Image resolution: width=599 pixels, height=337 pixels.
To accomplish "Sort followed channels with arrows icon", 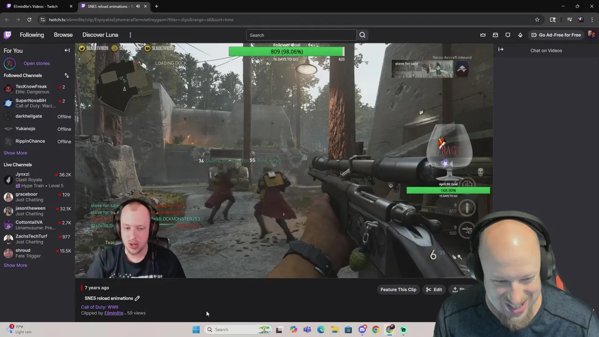I will tap(66, 75).
